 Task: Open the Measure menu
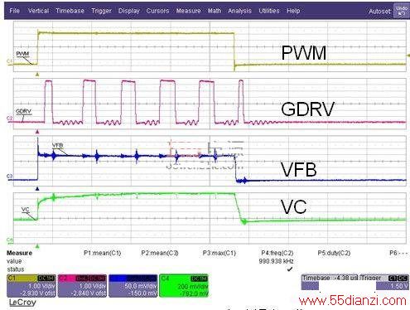click(x=188, y=11)
